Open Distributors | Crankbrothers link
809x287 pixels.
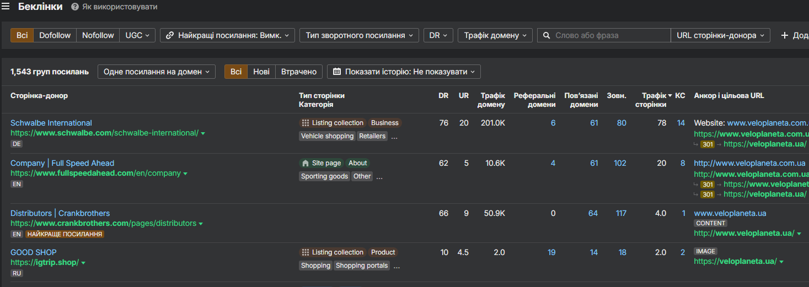[60, 213]
